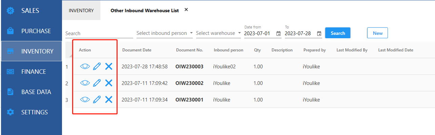View details of document OIW230001

[x=85, y=99]
